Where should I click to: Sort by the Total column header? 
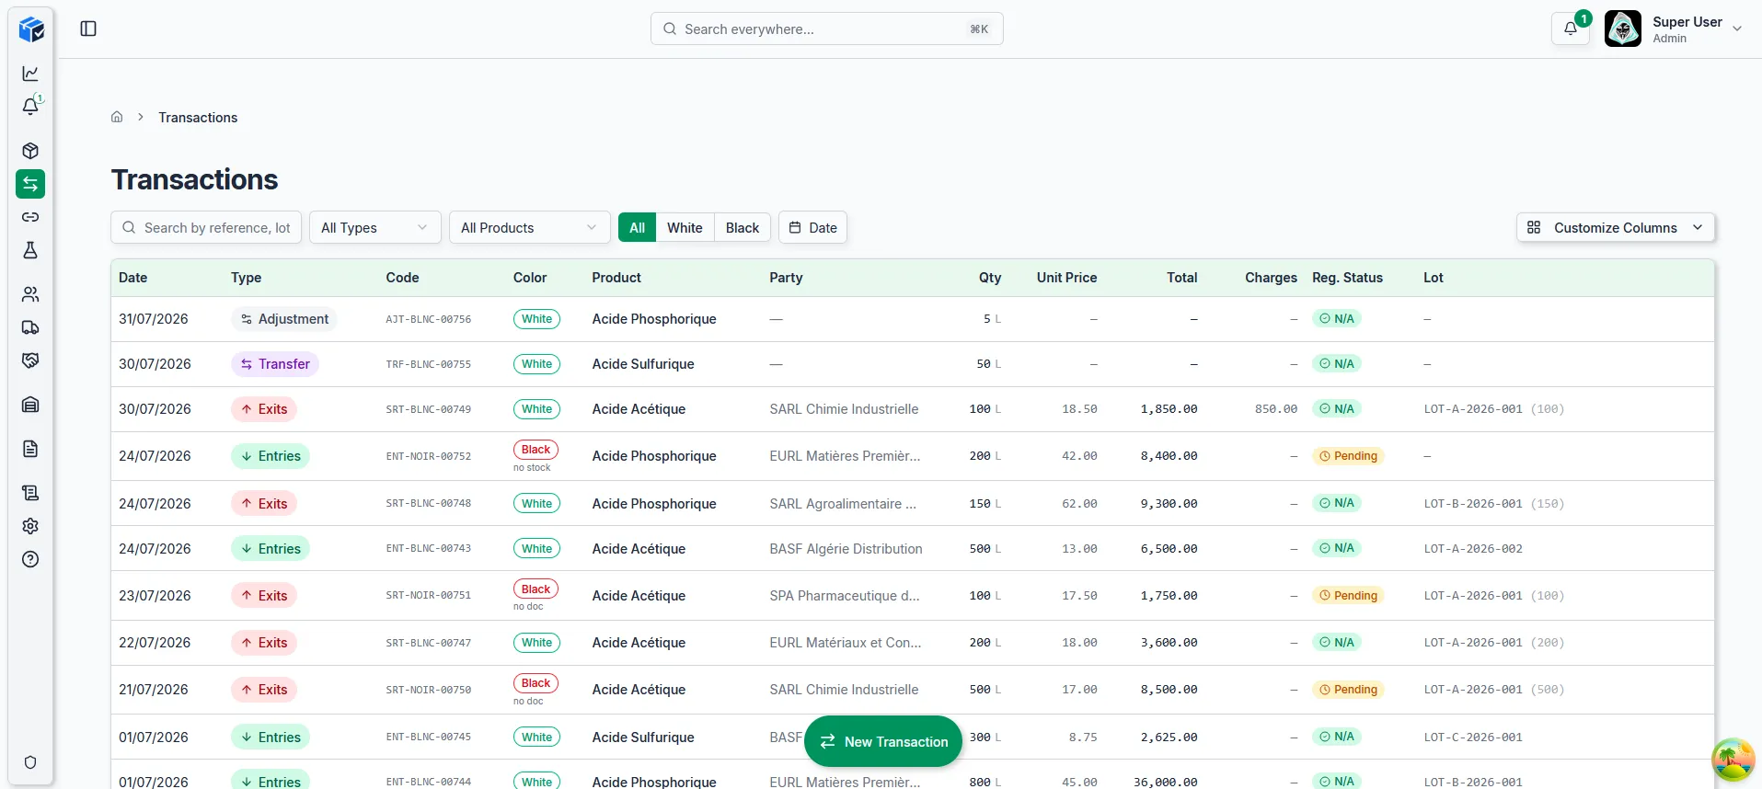click(x=1182, y=278)
